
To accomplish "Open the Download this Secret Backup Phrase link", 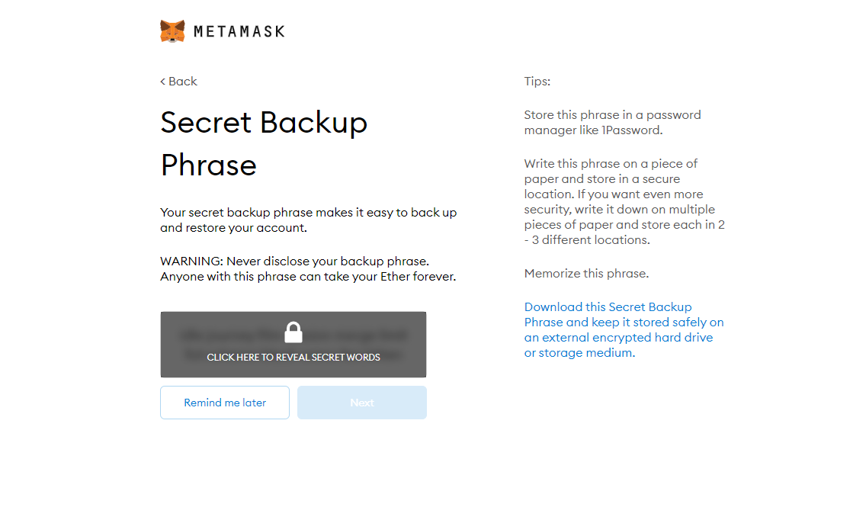I will point(624,329).
